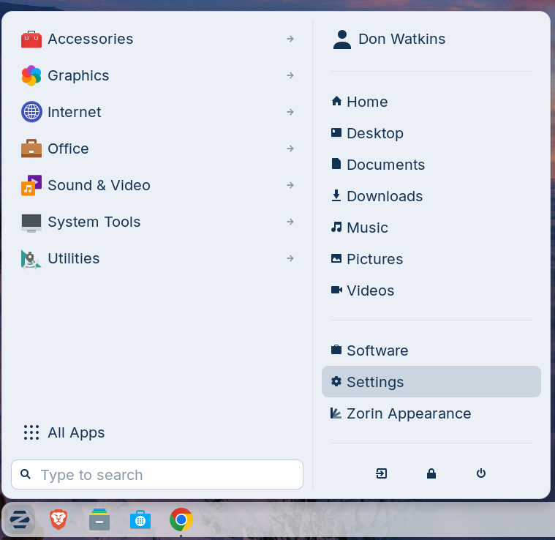Open Settings from the menu
The height and width of the screenshot is (540, 555).
(431, 381)
